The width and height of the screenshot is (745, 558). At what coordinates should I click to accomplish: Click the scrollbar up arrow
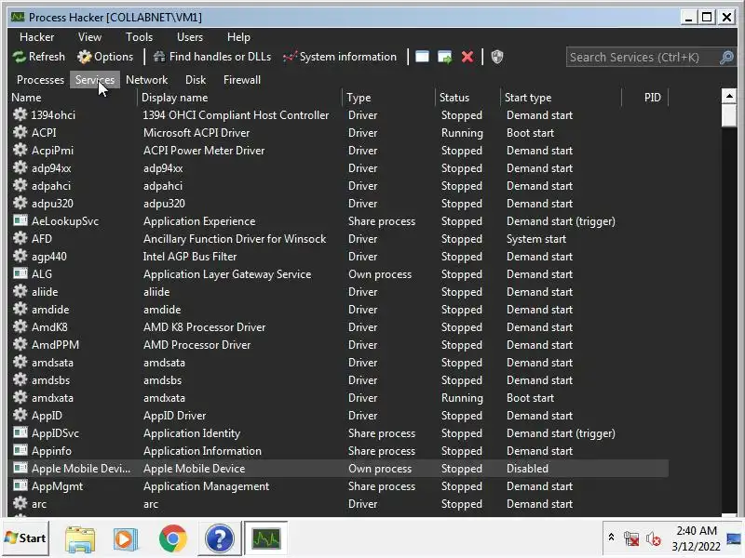click(729, 96)
